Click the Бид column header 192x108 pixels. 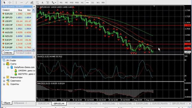point(20,10)
